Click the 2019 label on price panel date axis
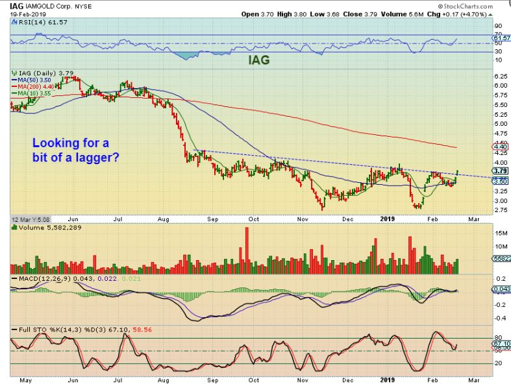 [x=388, y=219]
